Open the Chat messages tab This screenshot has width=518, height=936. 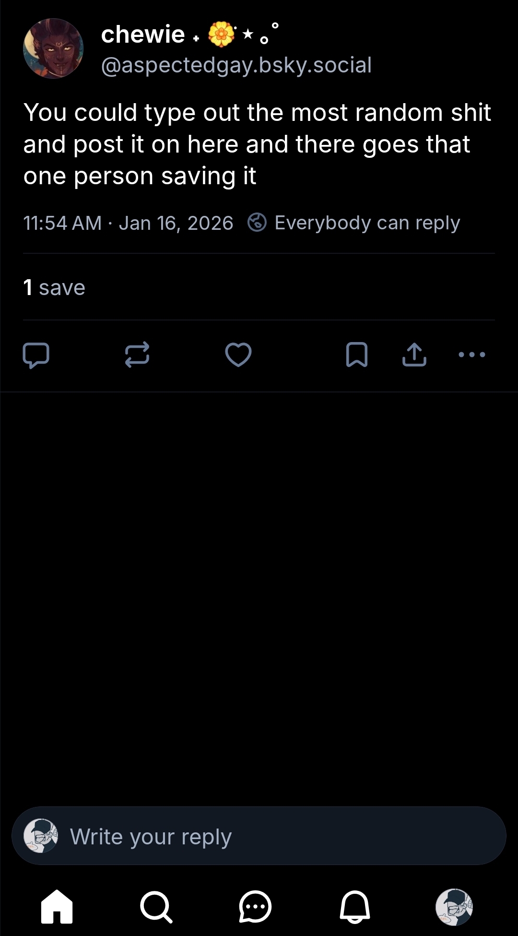point(255,907)
